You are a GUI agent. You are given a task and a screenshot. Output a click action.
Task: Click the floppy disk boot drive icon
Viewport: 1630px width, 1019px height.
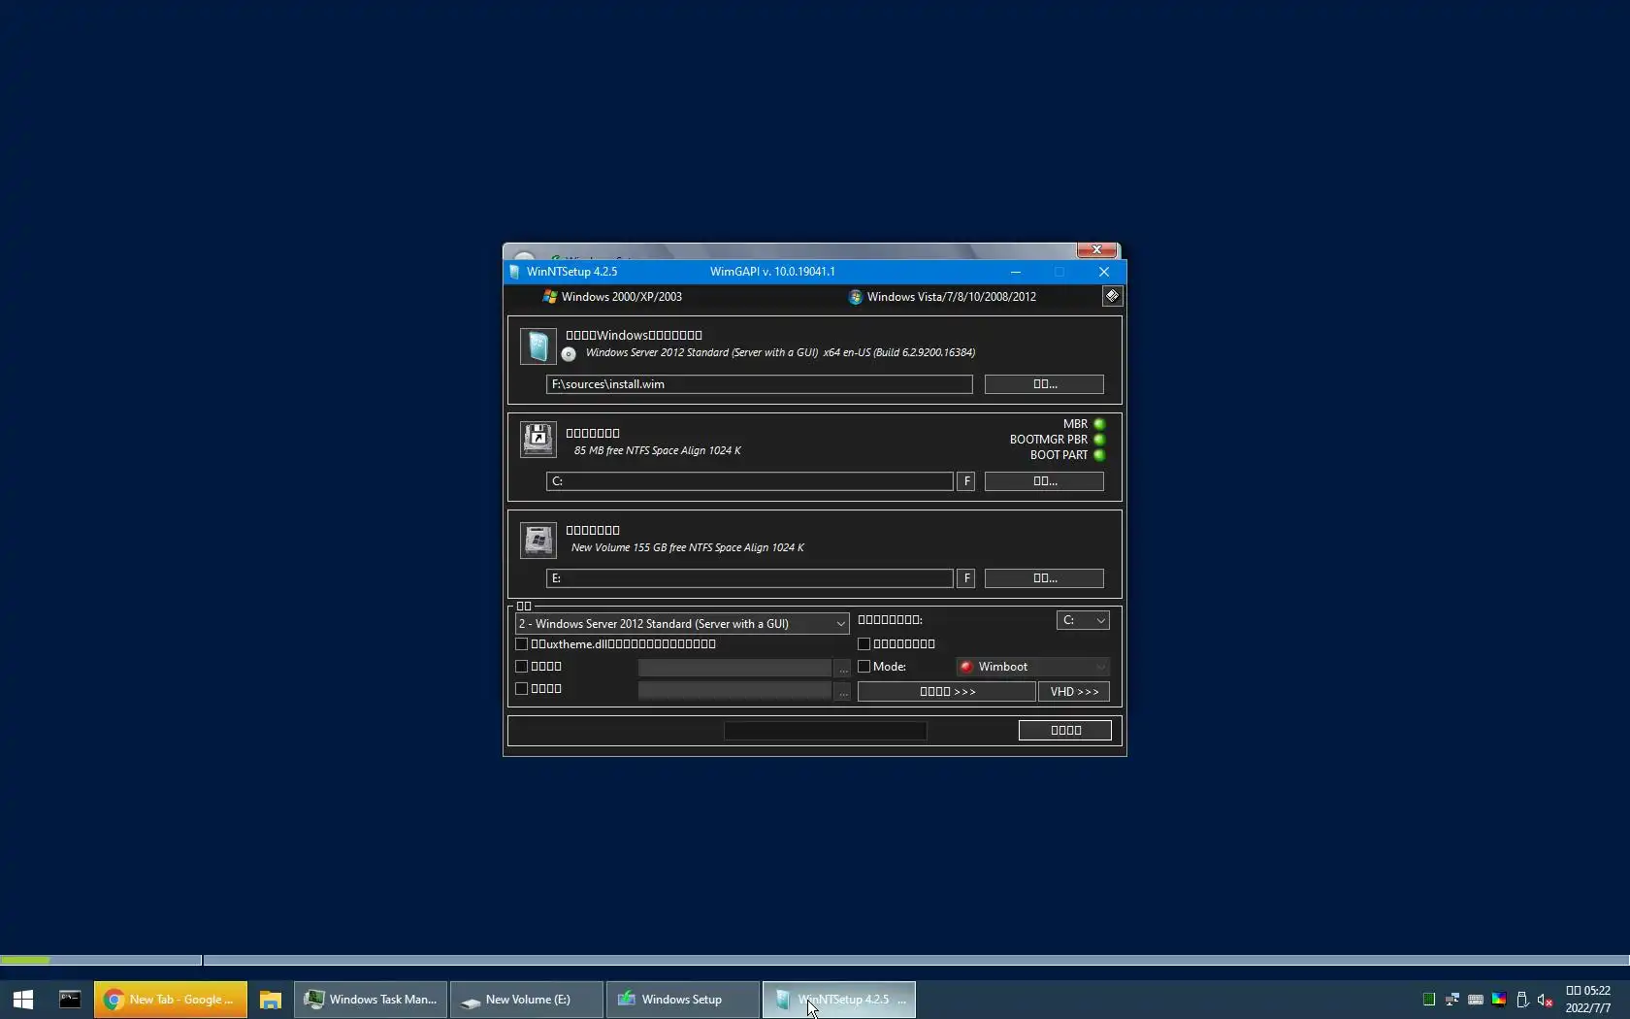(538, 440)
